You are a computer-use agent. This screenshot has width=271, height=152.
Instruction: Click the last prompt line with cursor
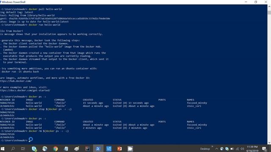coord(15,141)
